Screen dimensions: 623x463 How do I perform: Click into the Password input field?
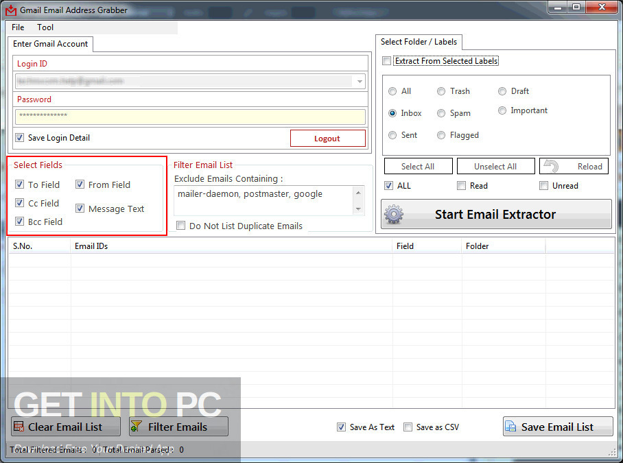[x=190, y=117]
